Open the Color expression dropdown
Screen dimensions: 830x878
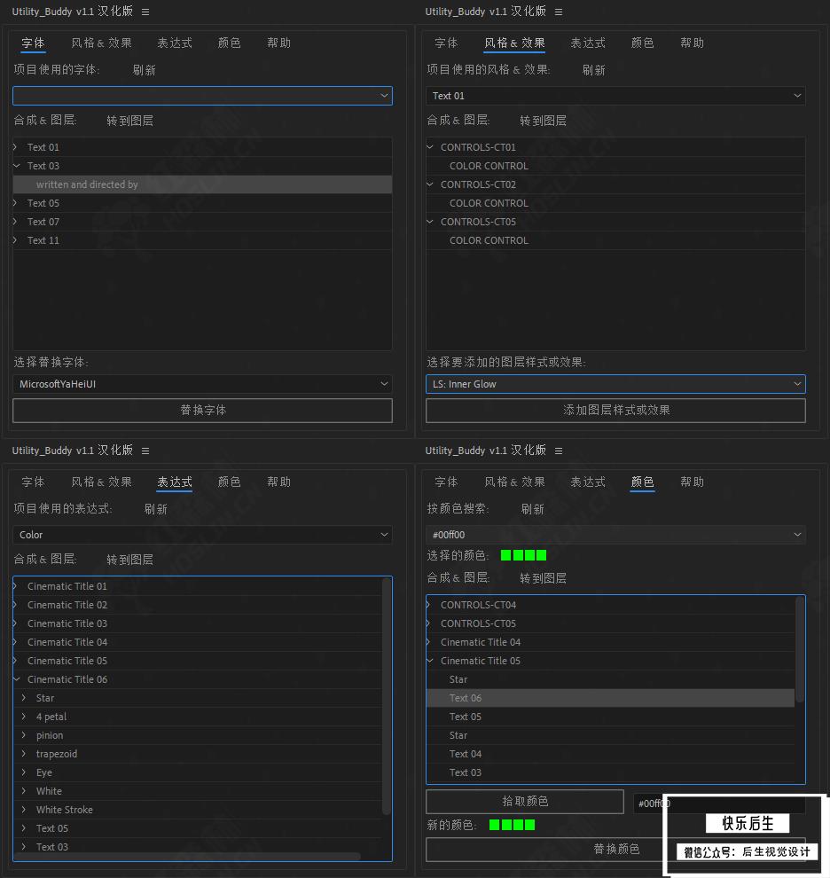coord(202,535)
